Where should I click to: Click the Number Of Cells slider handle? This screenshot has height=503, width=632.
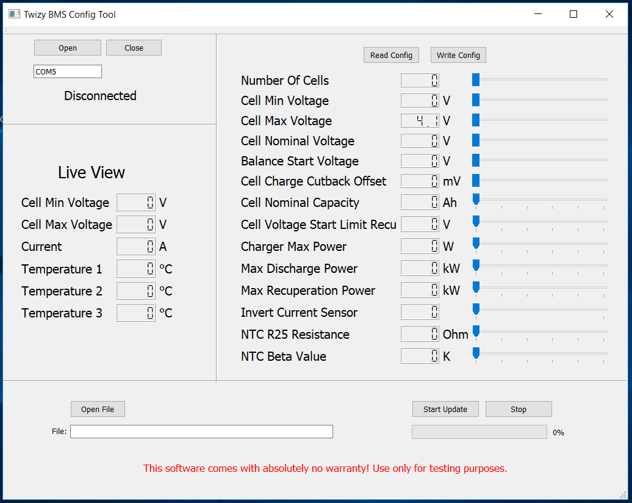(x=476, y=80)
